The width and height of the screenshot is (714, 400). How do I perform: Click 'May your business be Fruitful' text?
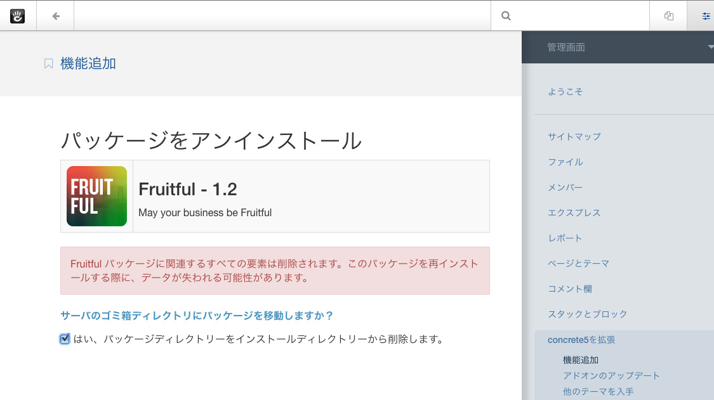(205, 212)
